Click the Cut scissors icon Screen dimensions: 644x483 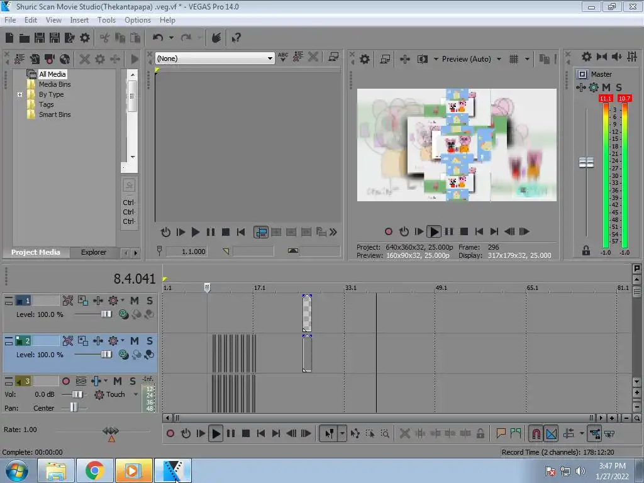(x=105, y=38)
